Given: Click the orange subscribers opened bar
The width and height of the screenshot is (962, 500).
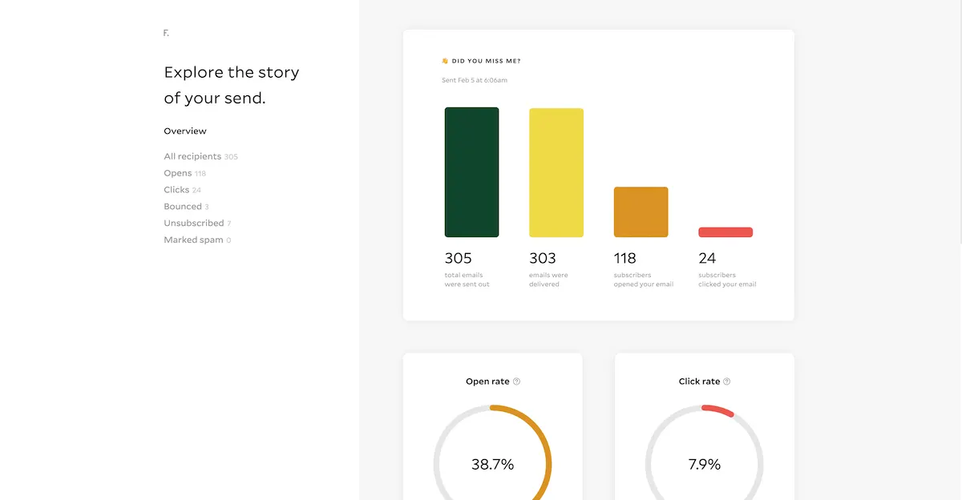Looking at the screenshot, I should [641, 212].
